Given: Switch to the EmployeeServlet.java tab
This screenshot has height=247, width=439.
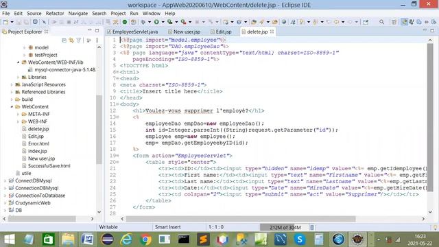Looking at the screenshot, I should 132,32.
